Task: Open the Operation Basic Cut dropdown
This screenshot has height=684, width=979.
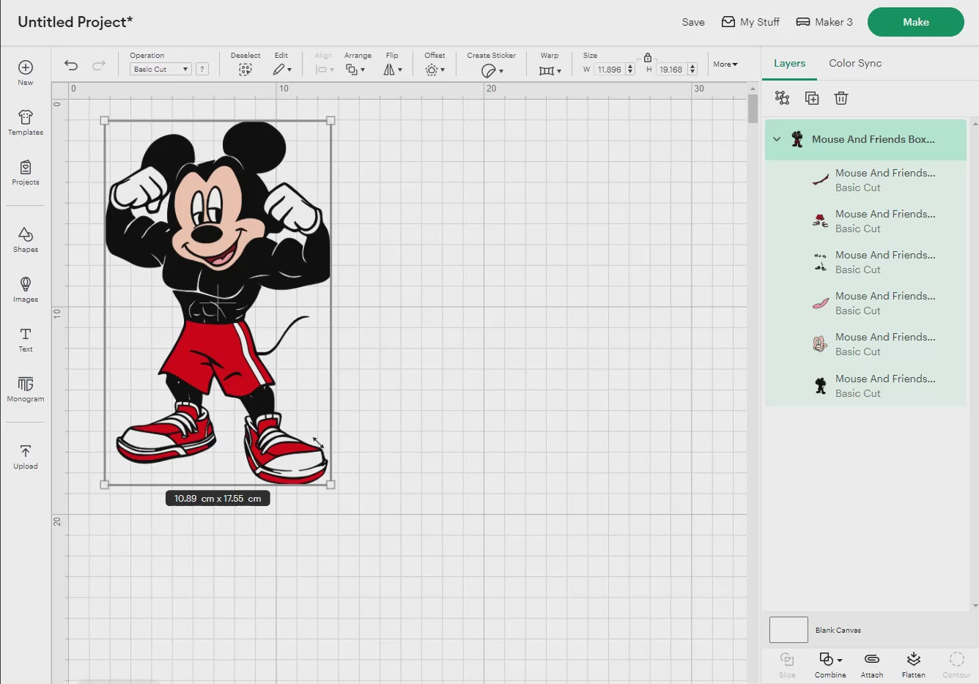Action: 160,69
